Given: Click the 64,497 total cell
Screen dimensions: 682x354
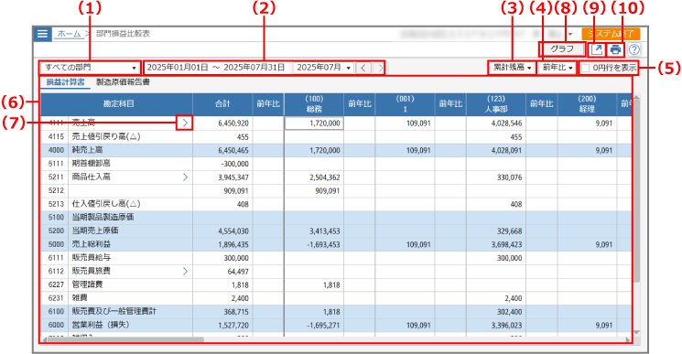Looking at the screenshot, I should (x=222, y=272).
